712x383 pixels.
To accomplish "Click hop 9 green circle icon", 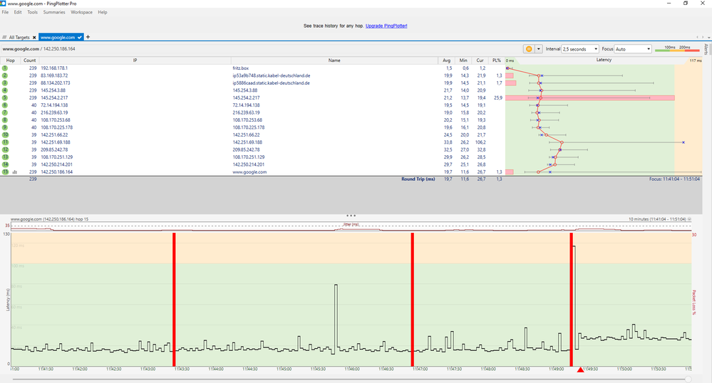I will [x=5, y=127].
